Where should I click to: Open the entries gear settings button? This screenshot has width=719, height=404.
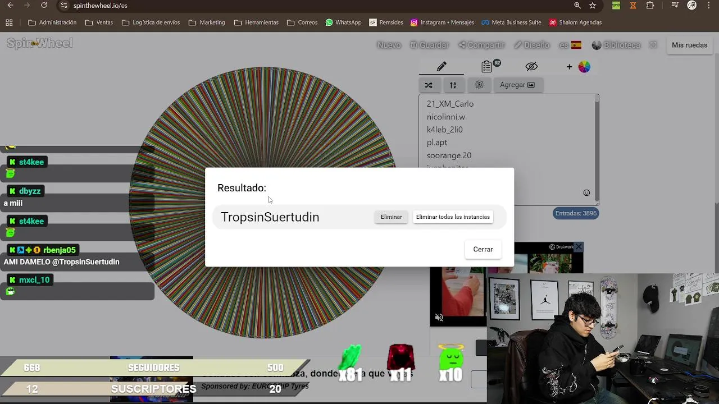[479, 85]
